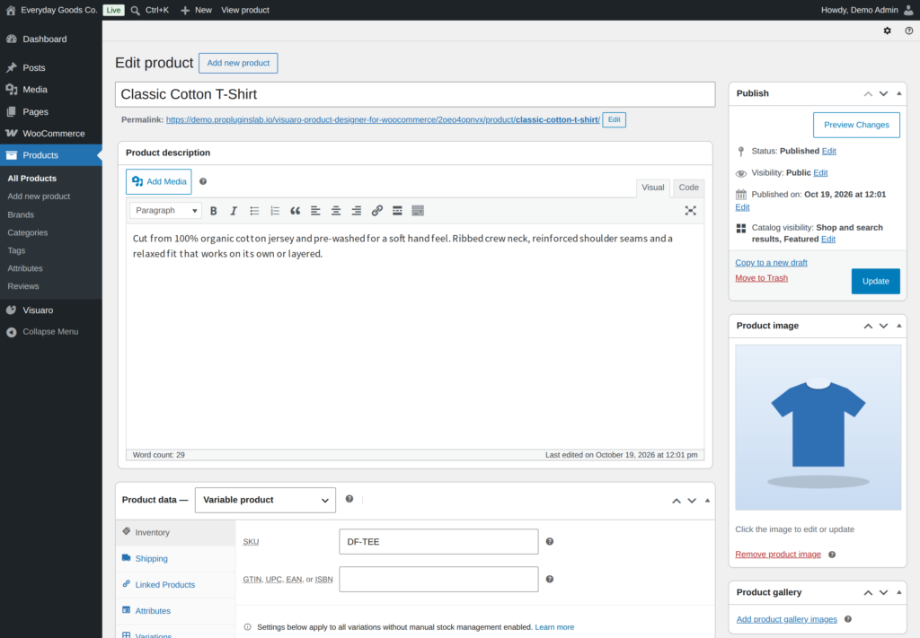Open the Inventory product data tab
Image resolution: width=920 pixels, height=638 pixels.
pos(175,532)
